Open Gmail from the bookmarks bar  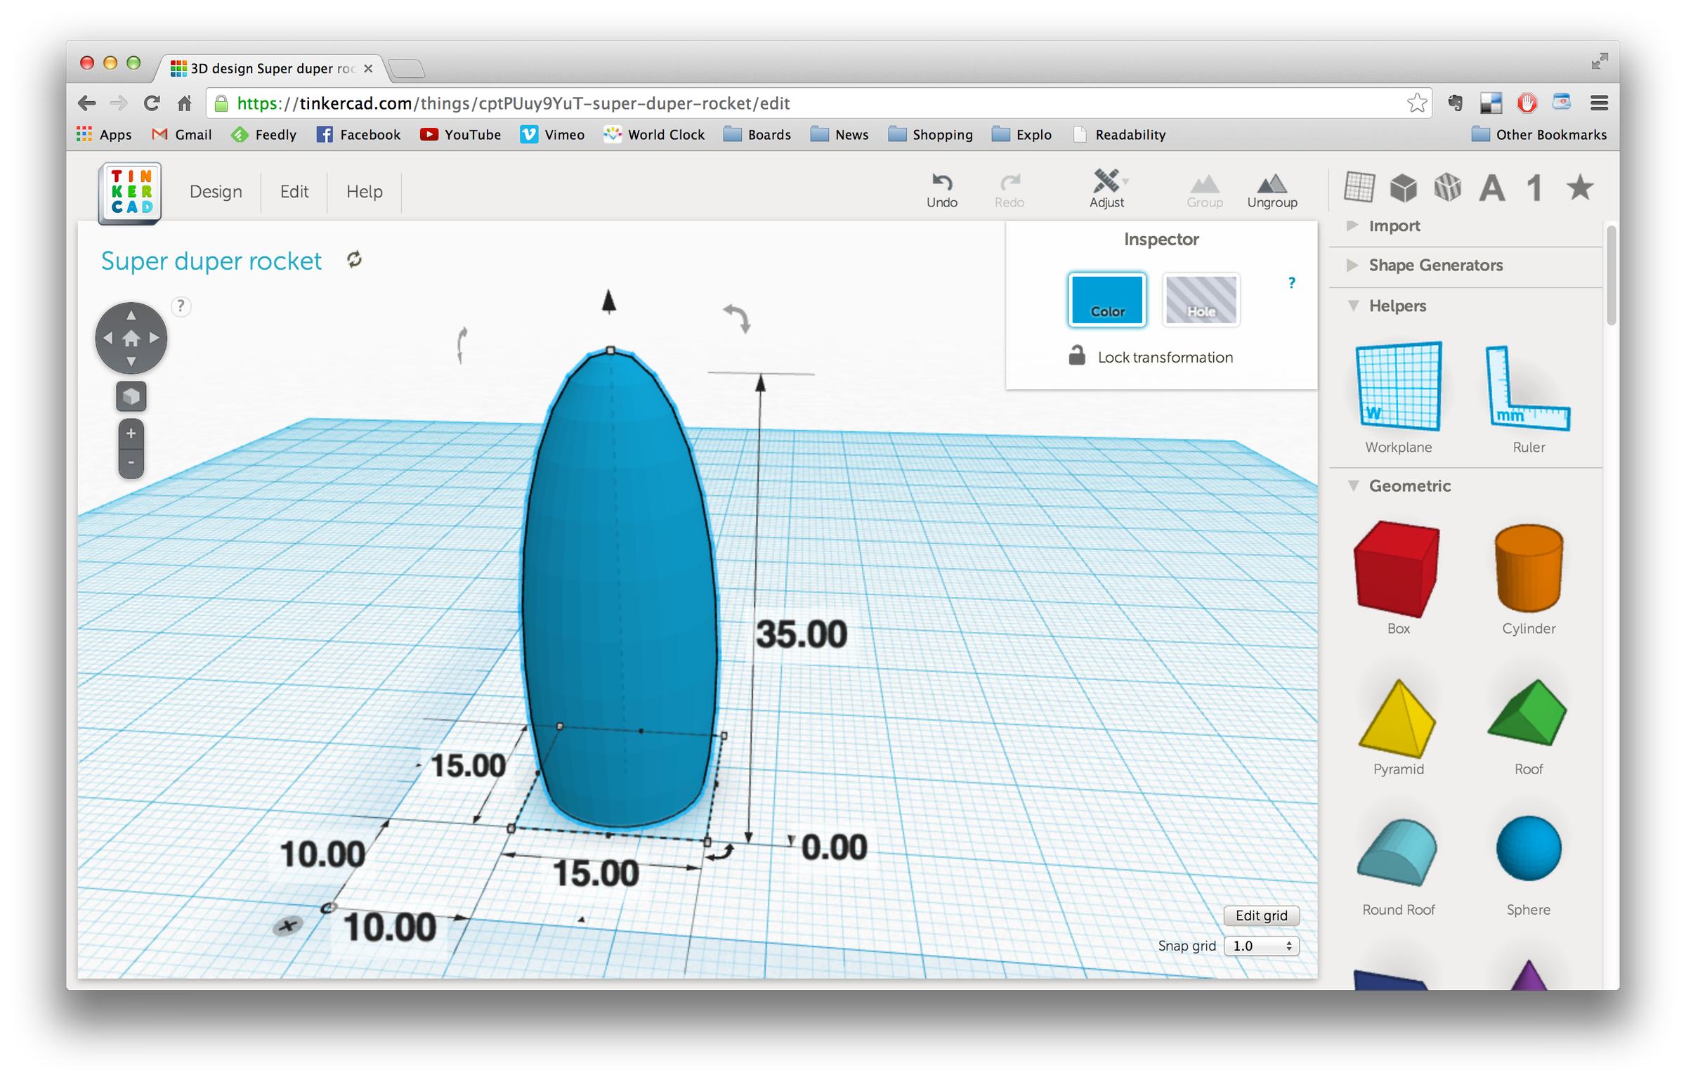point(181,134)
